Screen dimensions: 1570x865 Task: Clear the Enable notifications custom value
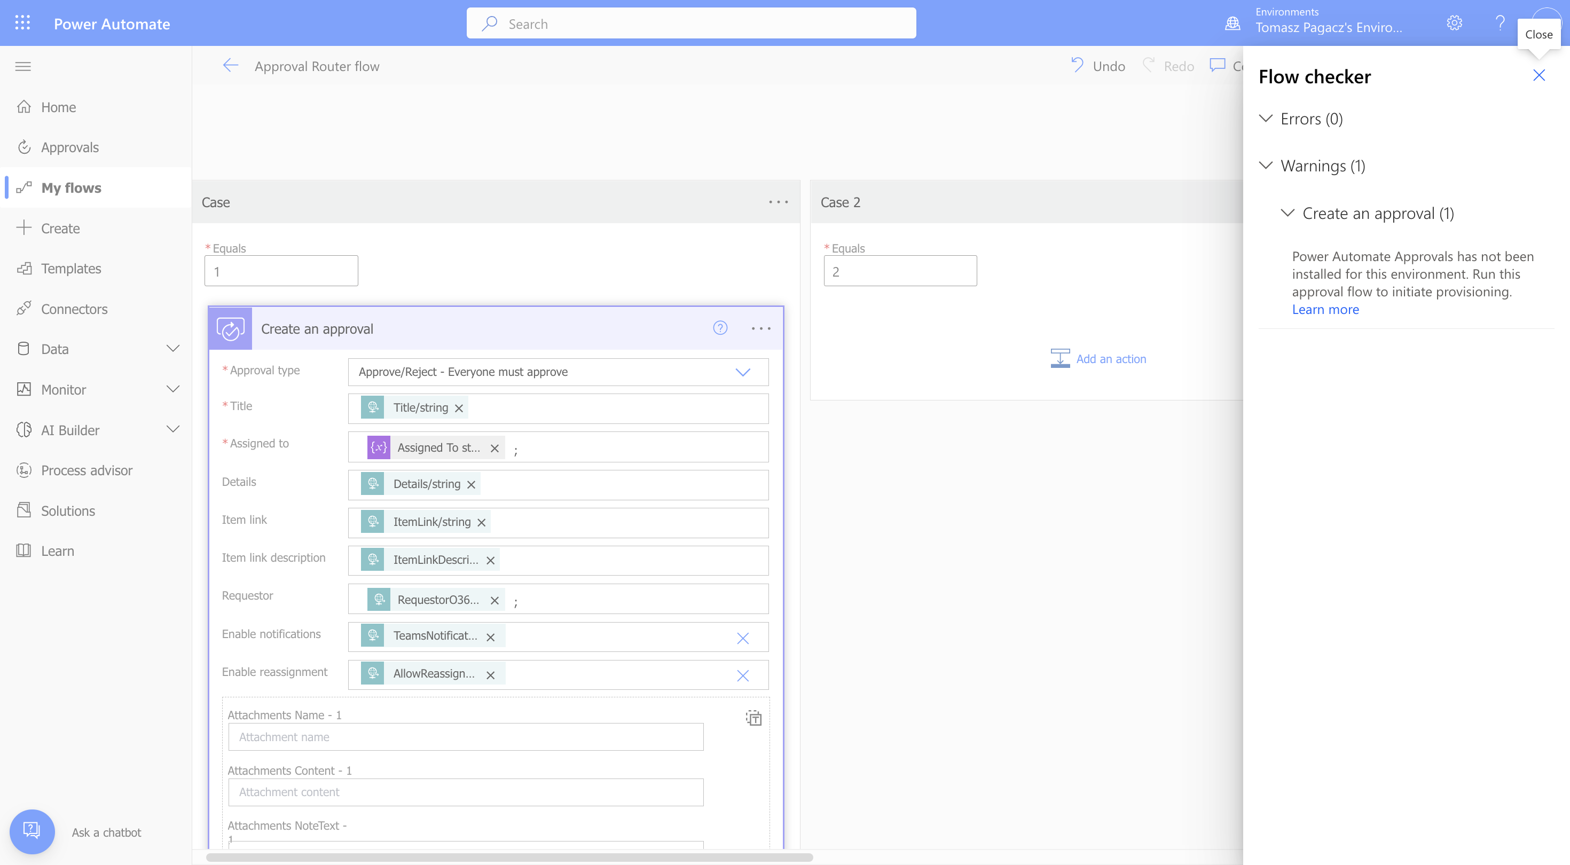[742, 638]
